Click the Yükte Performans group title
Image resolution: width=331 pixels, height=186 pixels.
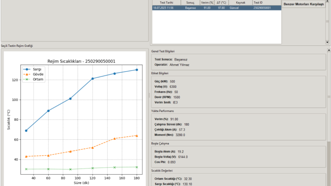pyautogui.click(x=162, y=111)
